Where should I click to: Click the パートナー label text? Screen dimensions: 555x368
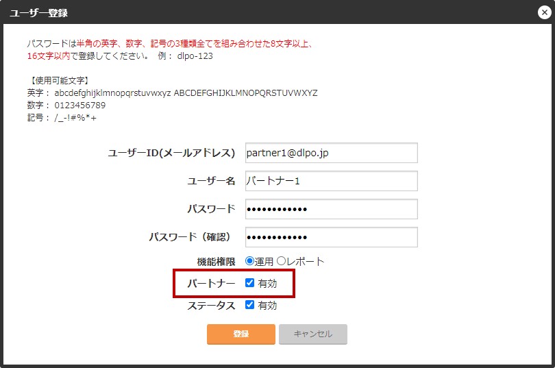coord(211,284)
